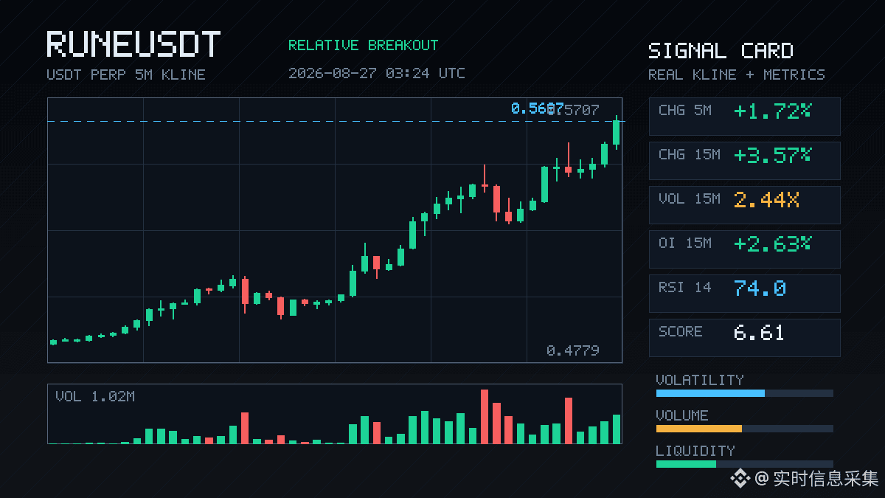
Task: Click the LIQUIDITY label
Action: 695,451
